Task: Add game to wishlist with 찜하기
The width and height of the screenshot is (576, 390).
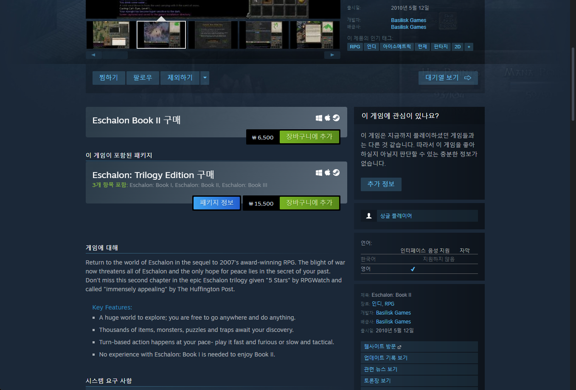Action: (x=109, y=78)
